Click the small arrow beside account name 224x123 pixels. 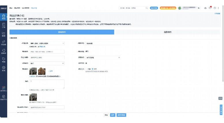(x=199, y=8)
